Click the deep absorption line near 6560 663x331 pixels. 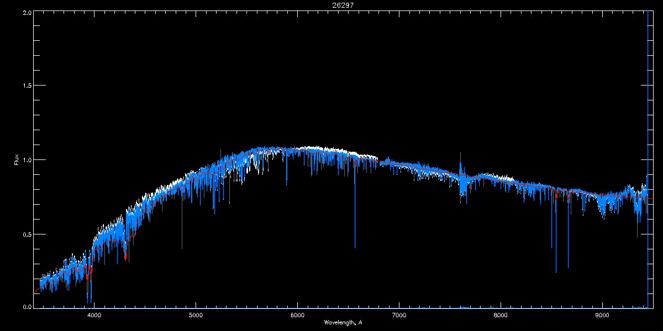(x=355, y=204)
